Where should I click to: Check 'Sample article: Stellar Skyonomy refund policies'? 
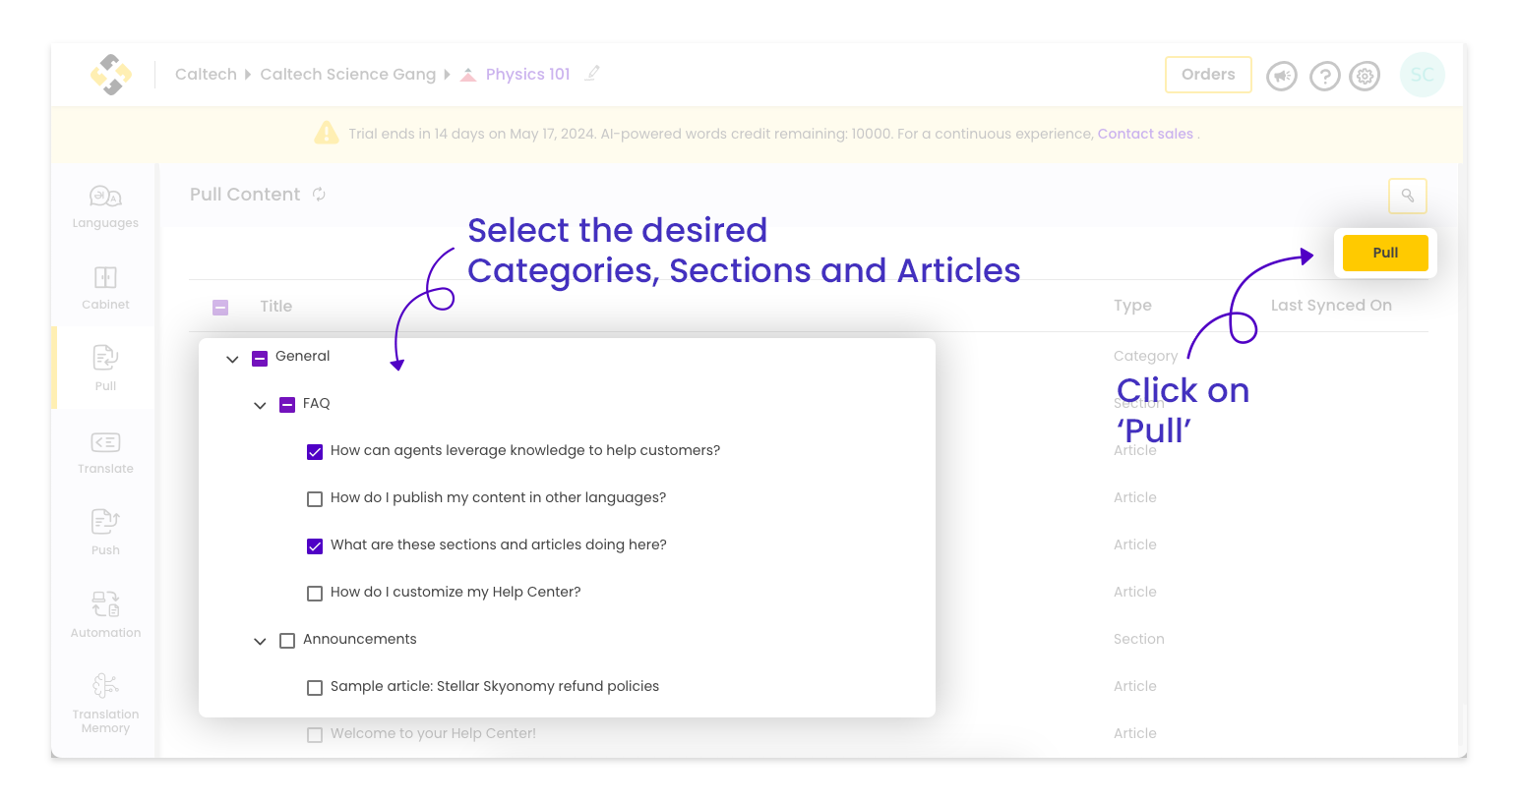click(315, 688)
